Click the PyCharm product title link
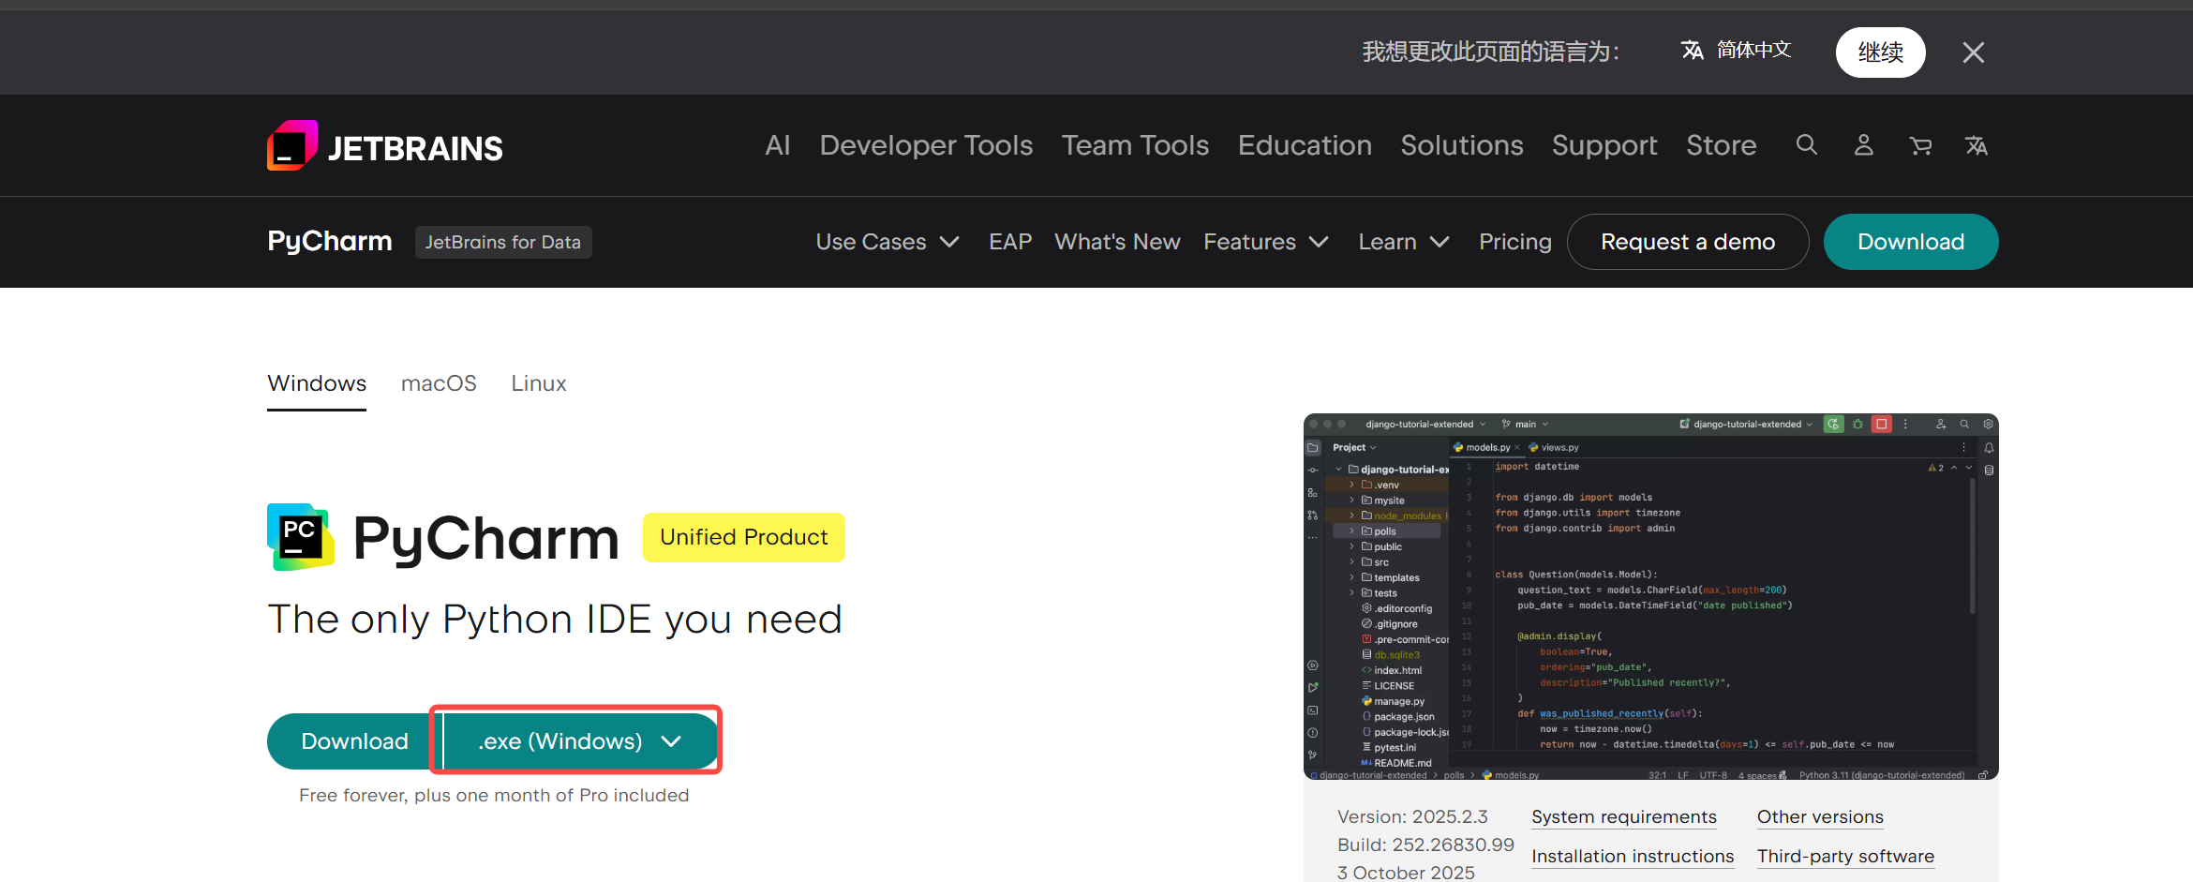This screenshot has width=2193, height=882. click(x=330, y=242)
